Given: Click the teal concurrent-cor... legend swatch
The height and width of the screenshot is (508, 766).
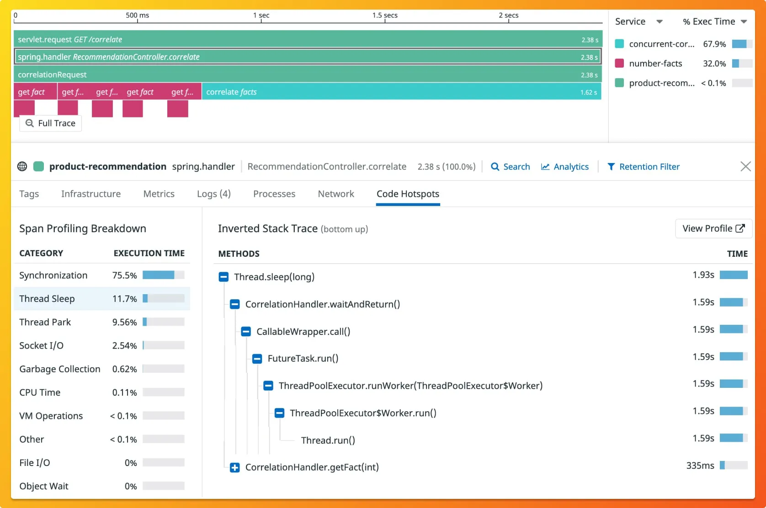Looking at the screenshot, I should [620, 44].
